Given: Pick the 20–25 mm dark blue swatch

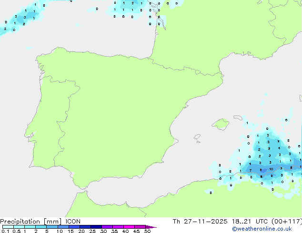Looking at the screenshot, I should 85,227.
